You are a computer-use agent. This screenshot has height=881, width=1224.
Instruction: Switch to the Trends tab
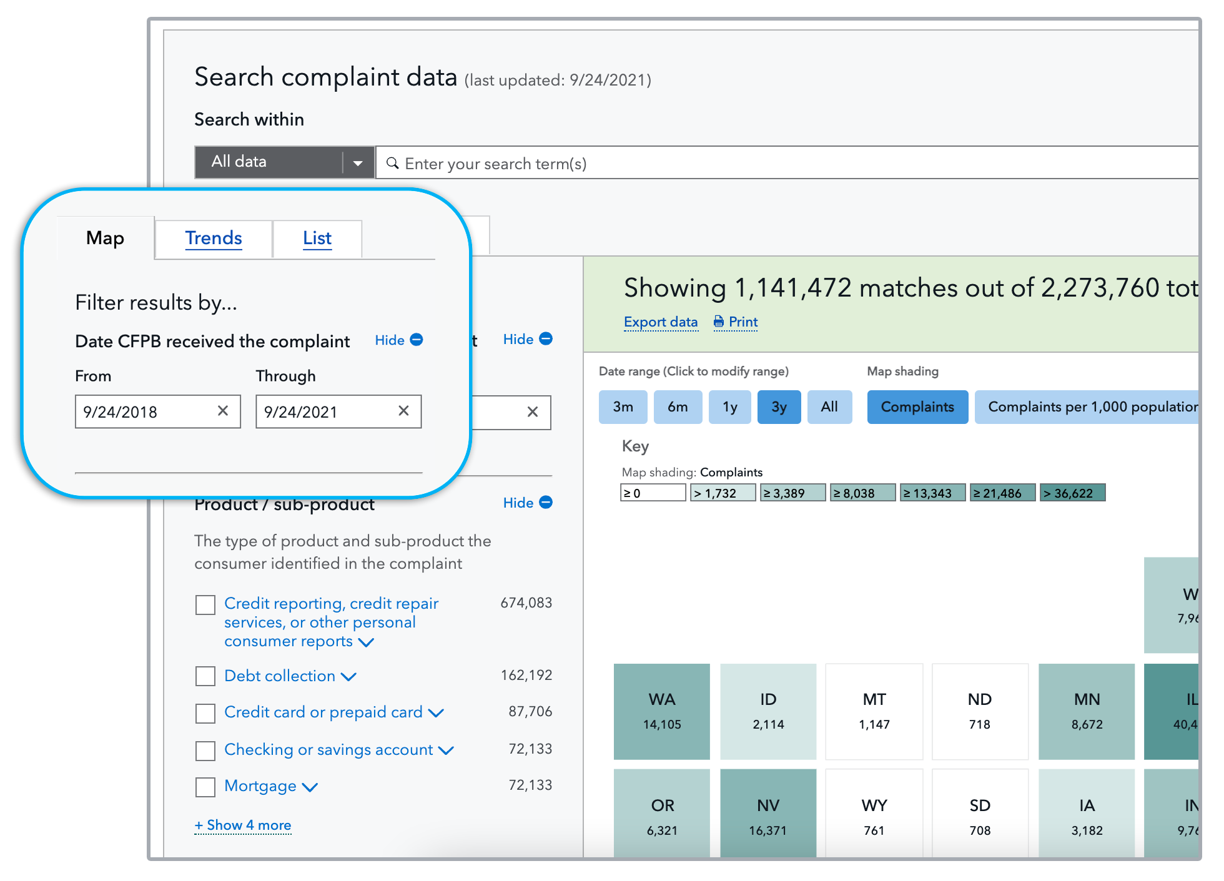213,238
